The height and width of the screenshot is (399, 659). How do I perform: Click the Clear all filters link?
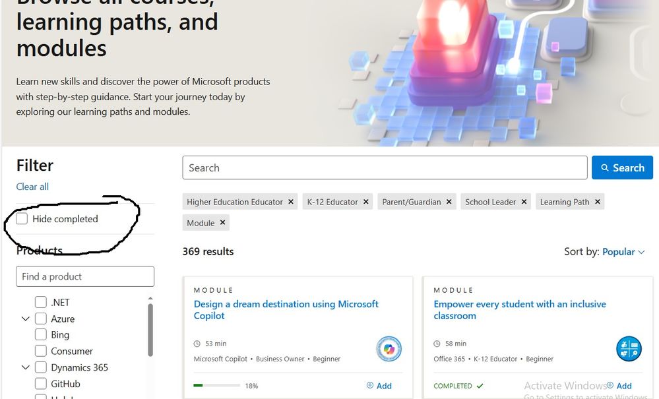(x=32, y=187)
